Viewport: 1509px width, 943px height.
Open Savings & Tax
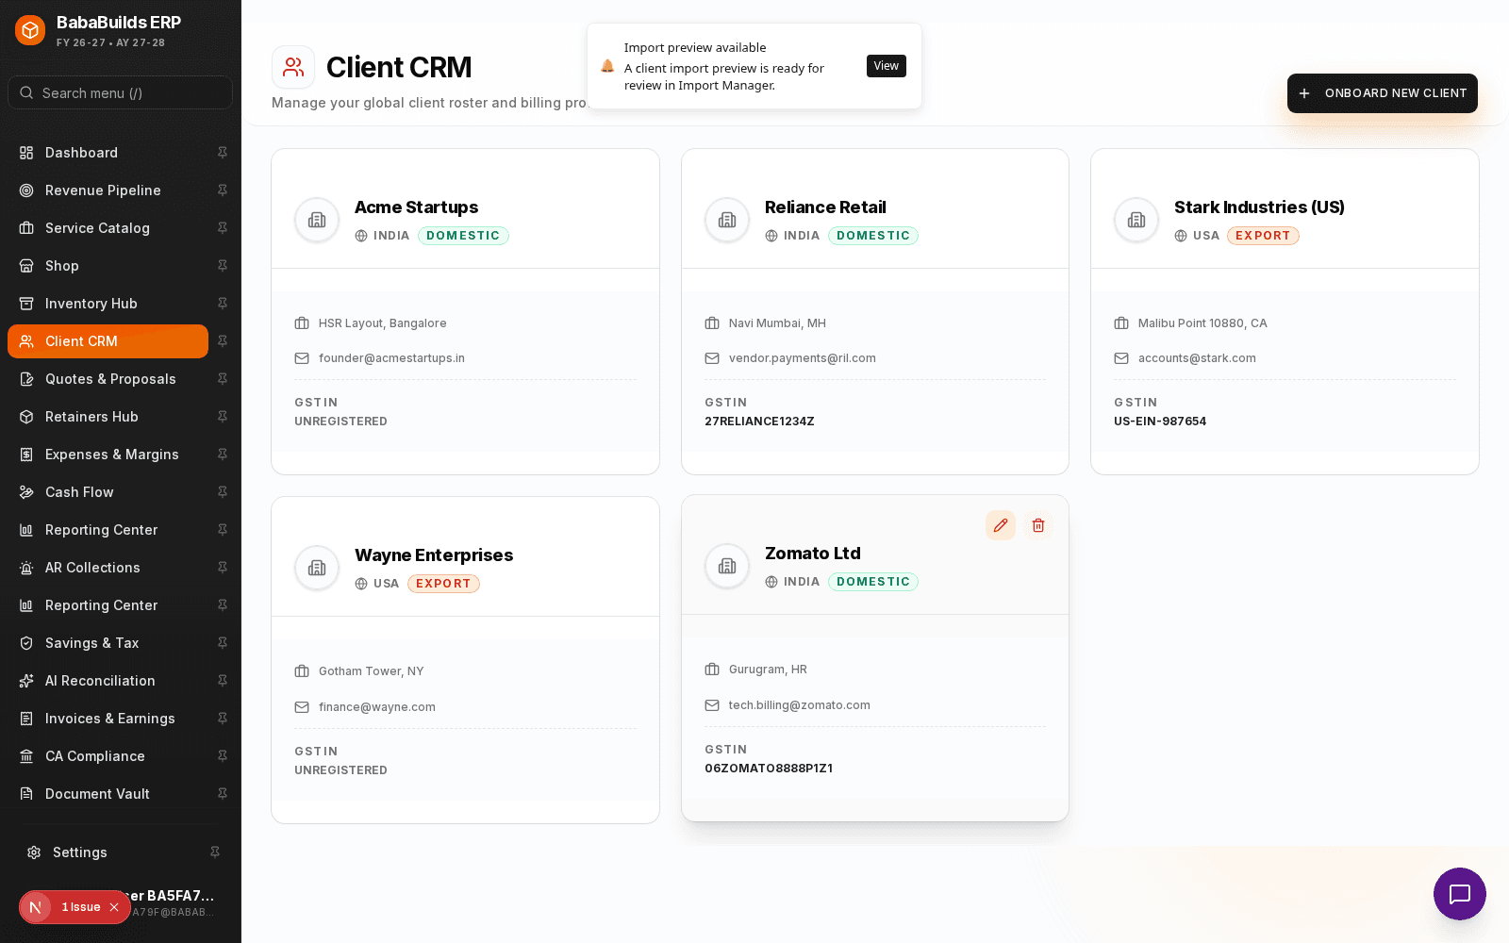coord(108,643)
